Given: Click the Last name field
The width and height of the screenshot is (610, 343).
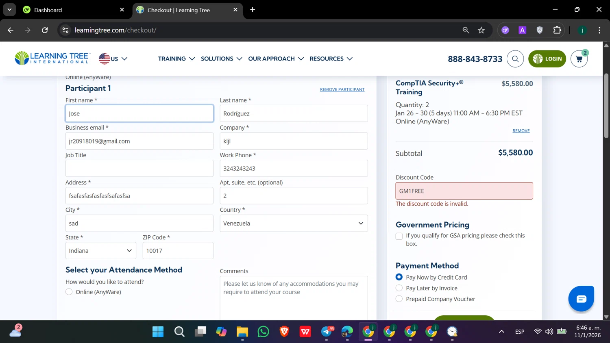Looking at the screenshot, I should pyautogui.click(x=294, y=113).
